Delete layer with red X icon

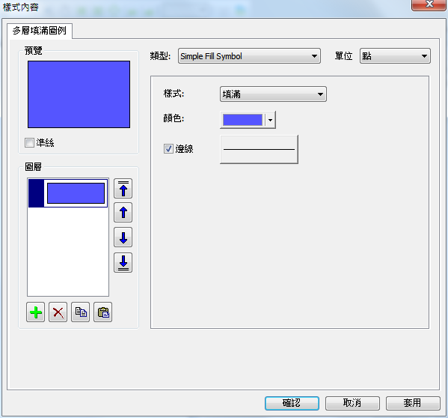pos(58,312)
